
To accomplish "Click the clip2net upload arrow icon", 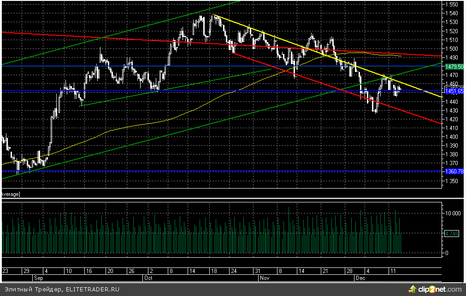I will point(412,289).
